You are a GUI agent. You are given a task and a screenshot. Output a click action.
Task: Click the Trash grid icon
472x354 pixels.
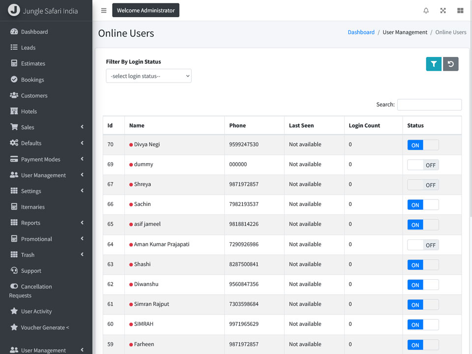[14, 254]
